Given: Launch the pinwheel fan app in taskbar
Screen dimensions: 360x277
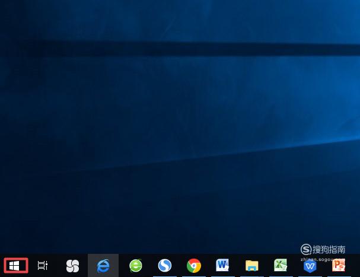Looking at the screenshot, I should [72, 266].
